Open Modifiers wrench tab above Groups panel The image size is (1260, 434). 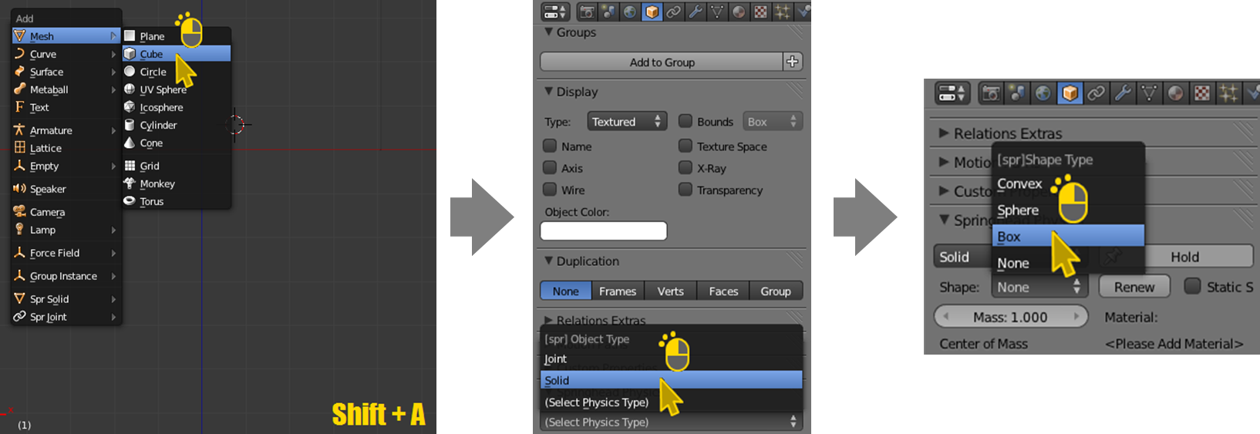point(696,12)
